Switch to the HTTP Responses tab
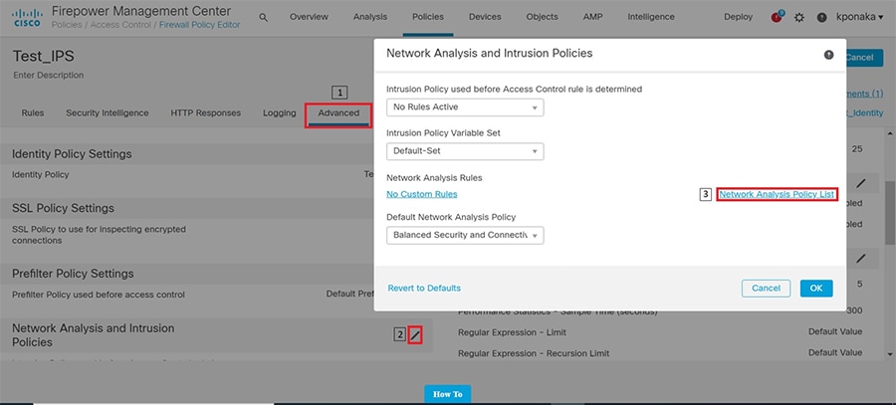The height and width of the screenshot is (405, 896). click(x=206, y=113)
